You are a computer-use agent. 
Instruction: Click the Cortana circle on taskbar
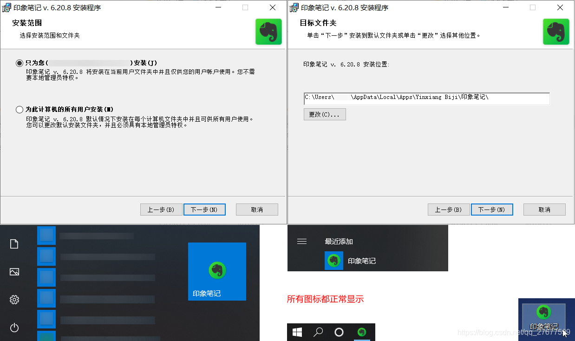[339, 332]
